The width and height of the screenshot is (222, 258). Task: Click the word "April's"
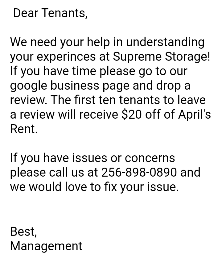194,115
